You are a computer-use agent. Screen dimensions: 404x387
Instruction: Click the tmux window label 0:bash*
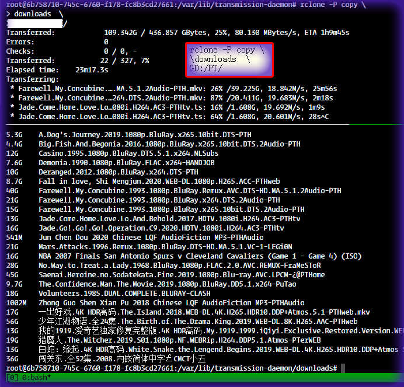(36, 378)
